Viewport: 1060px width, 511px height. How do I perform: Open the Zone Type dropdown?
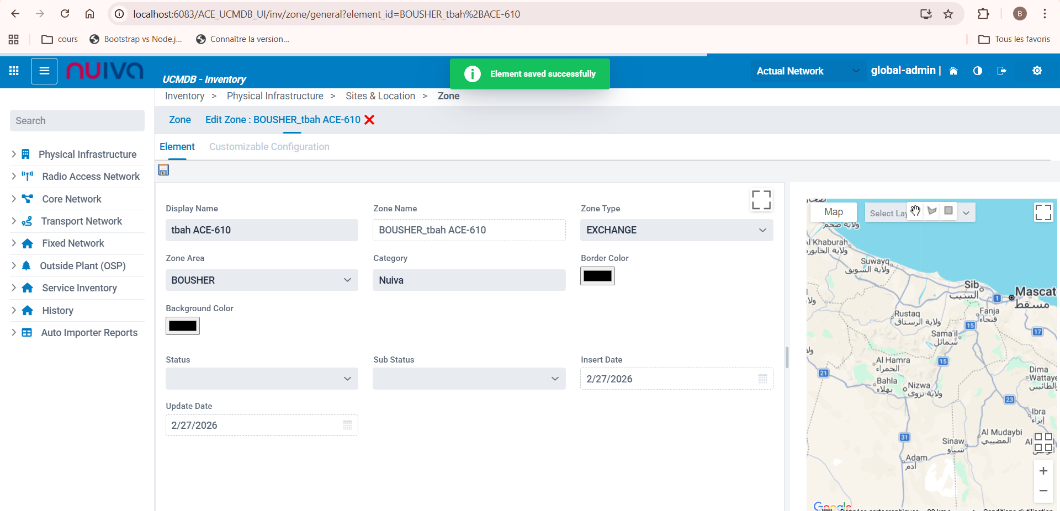coord(676,230)
